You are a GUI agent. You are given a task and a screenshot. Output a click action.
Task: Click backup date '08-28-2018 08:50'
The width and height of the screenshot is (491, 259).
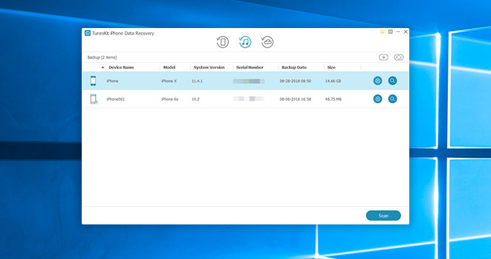296,82
